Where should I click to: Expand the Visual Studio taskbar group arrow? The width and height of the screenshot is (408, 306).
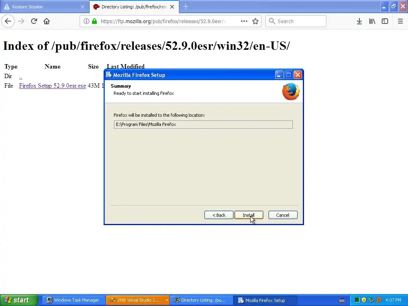[x=167, y=300]
